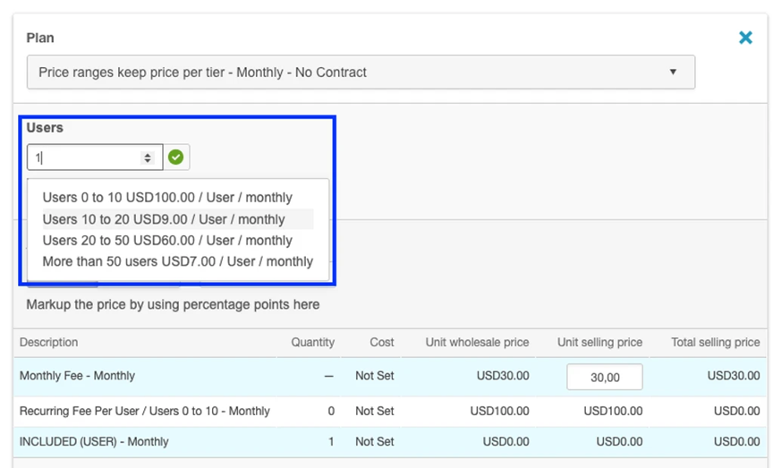
Task: Click USD0.00 wholesale price of INCLUDED (USER)
Action: [x=505, y=441]
